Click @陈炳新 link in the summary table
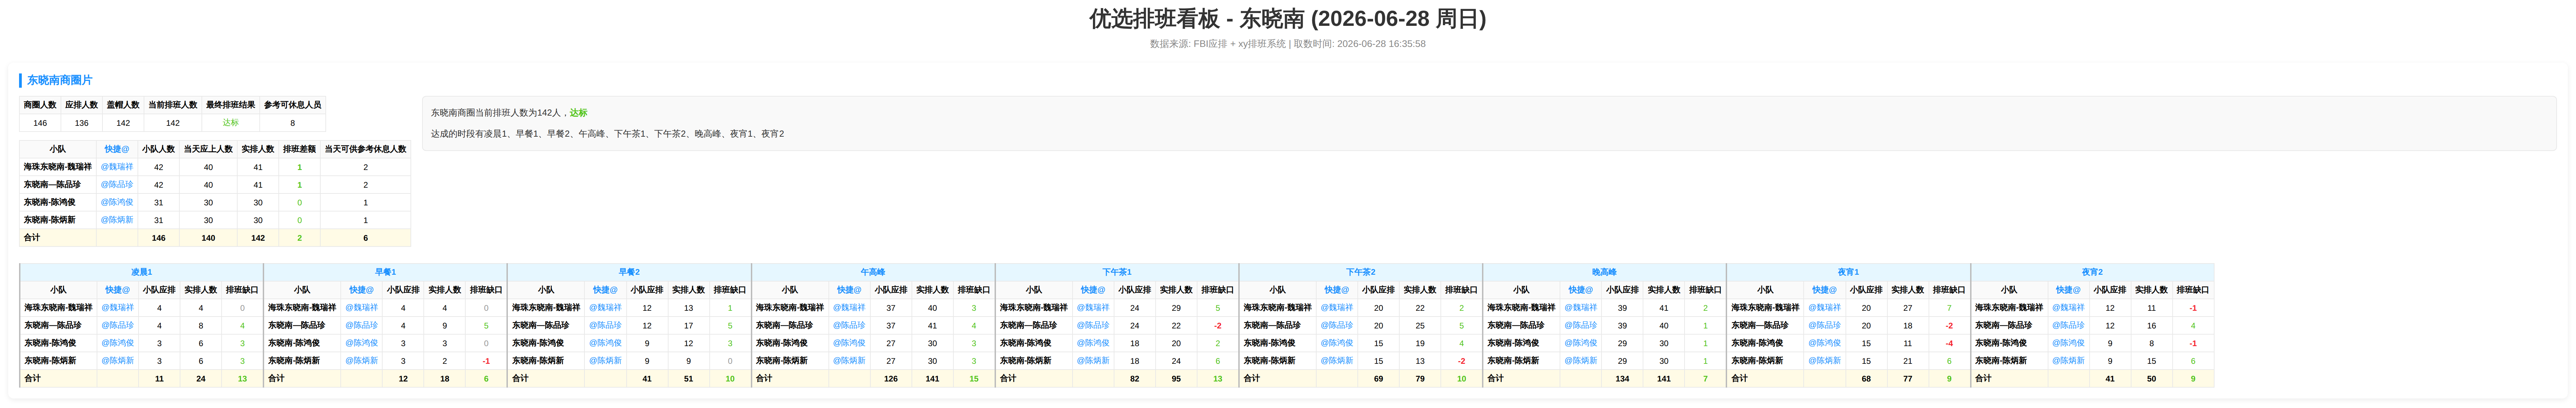Screen dimensions: 2576x408 click(117, 220)
